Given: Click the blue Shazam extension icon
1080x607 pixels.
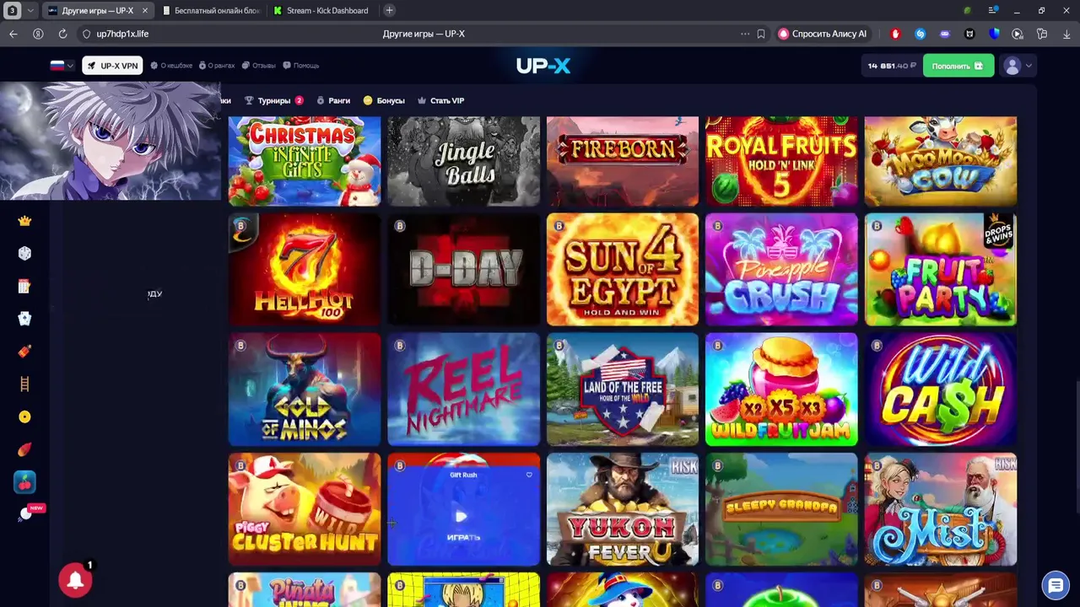Looking at the screenshot, I should [920, 34].
